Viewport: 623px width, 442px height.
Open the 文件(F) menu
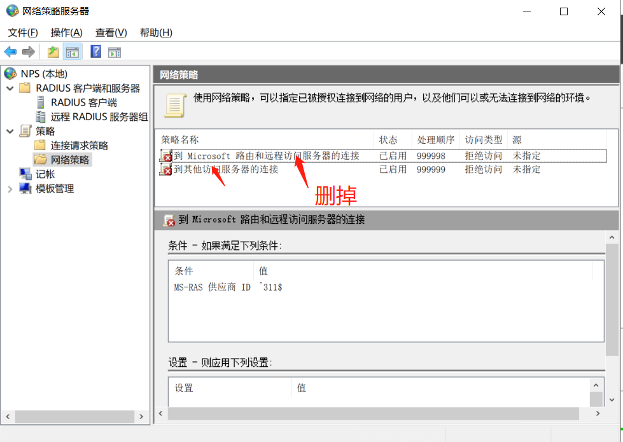pos(23,32)
